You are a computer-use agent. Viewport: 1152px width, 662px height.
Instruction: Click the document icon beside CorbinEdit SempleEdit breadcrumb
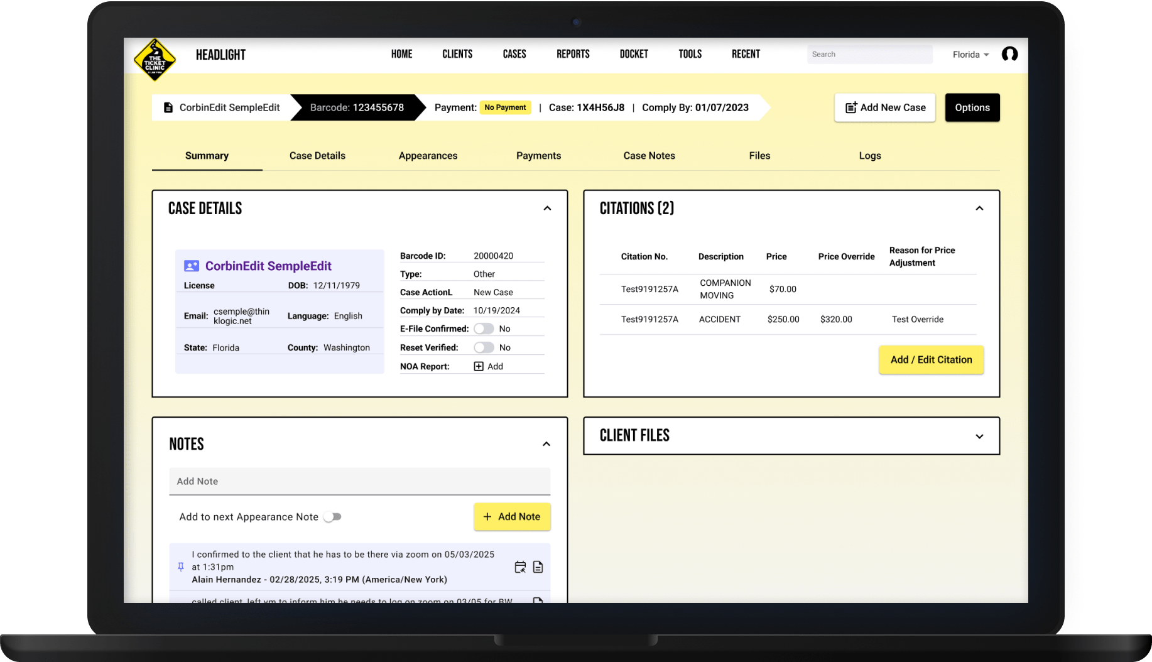coord(168,107)
